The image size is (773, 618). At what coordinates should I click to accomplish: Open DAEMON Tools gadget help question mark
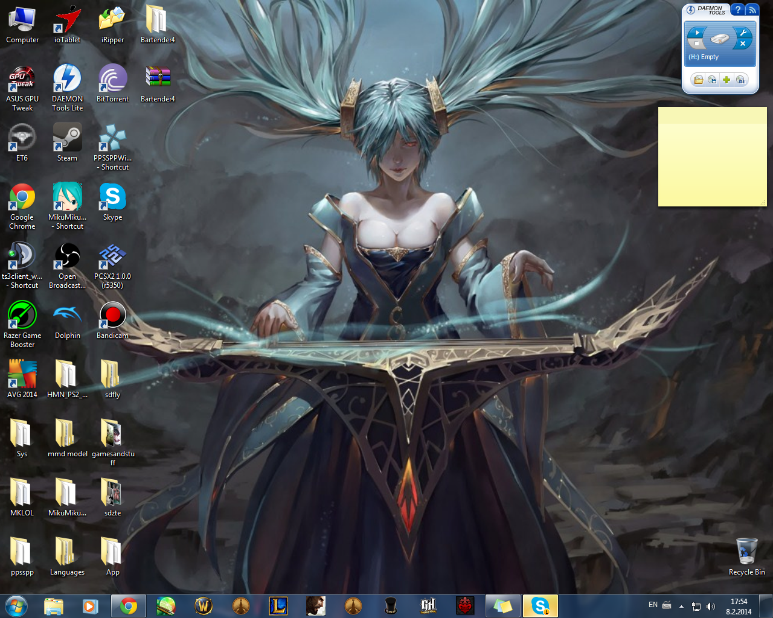(737, 10)
